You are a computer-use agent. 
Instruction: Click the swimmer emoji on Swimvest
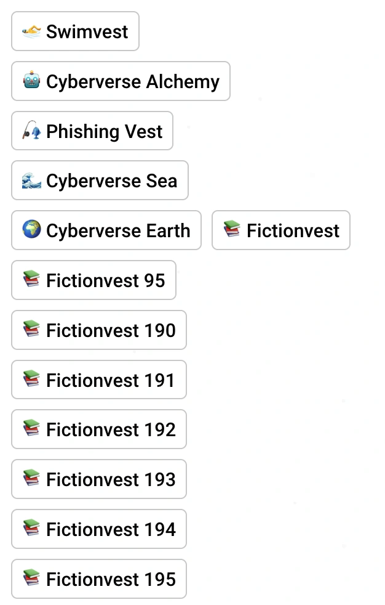(30, 31)
